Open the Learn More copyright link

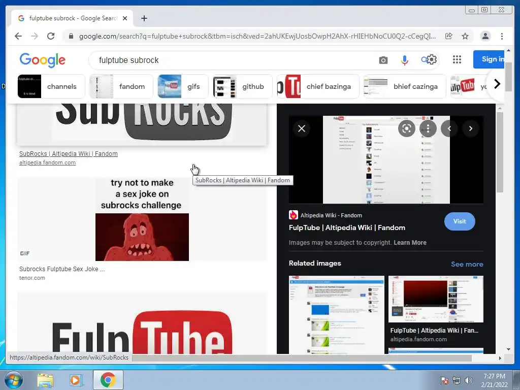tap(410, 242)
